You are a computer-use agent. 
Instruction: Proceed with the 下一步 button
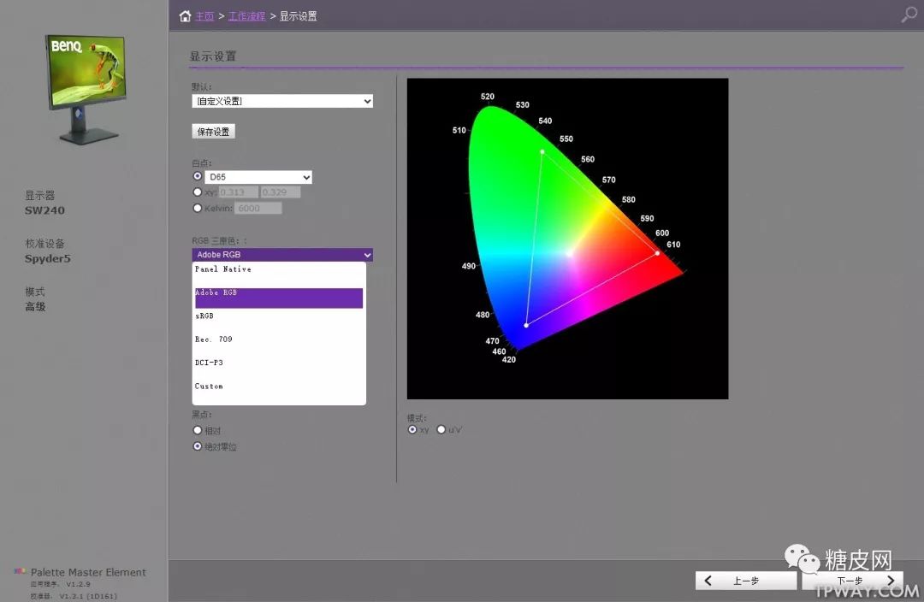click(851, 581)
